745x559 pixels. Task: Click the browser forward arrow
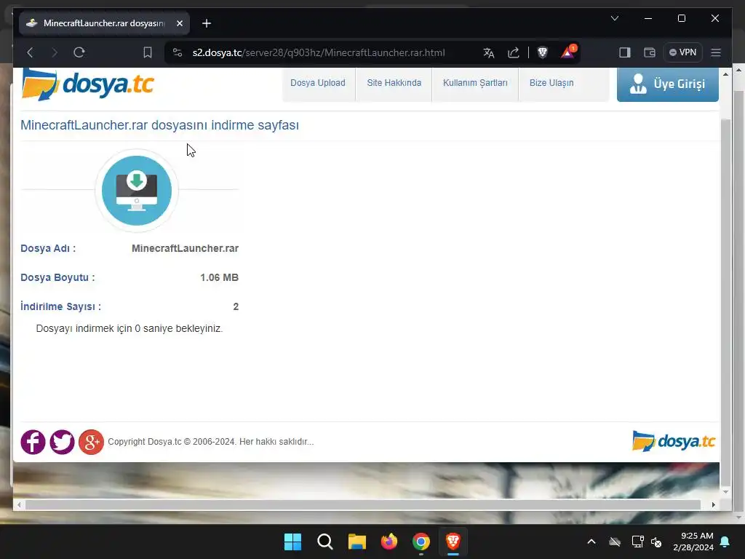pyautogui.click(x=54, y=52)
